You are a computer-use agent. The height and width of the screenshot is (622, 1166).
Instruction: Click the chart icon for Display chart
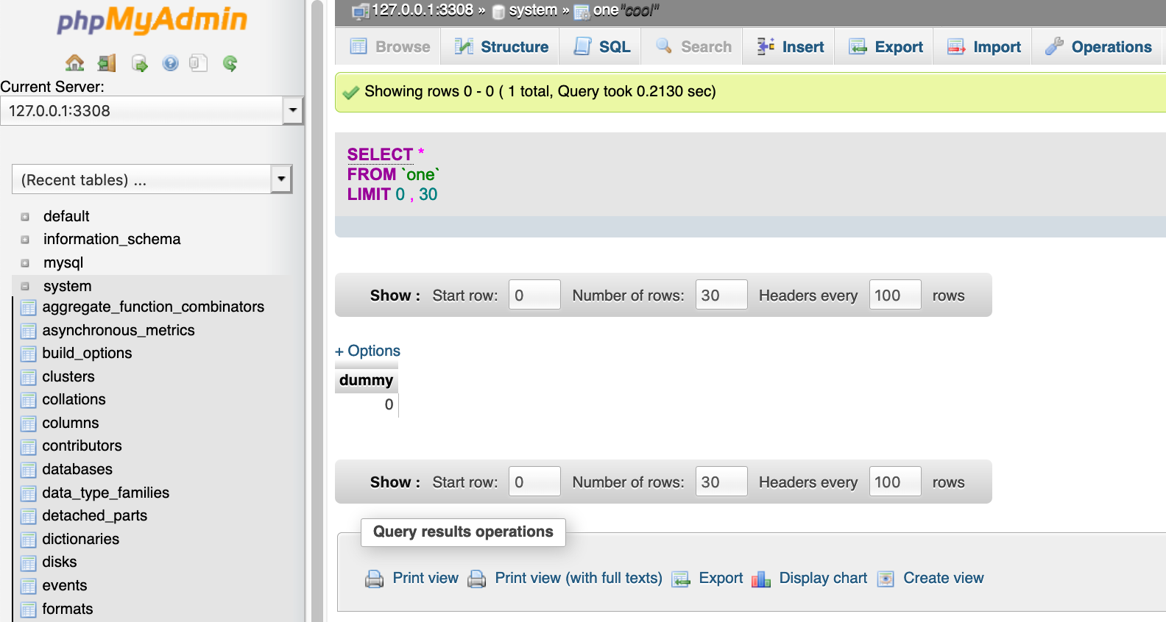[x=761, y=579]
